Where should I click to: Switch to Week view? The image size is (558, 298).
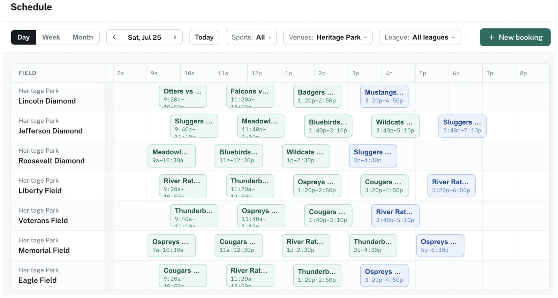pos(51,37)
